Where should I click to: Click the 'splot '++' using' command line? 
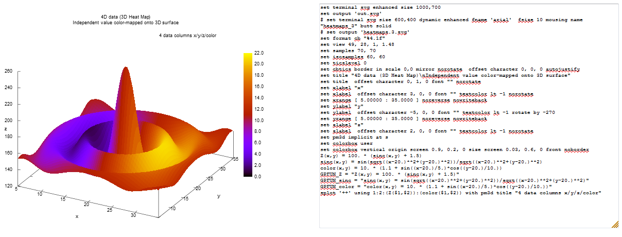pyautogui.click(x=461, y=193)
